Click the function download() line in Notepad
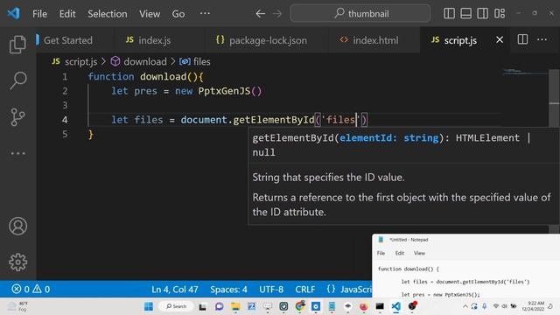Screen dimensions: 560x315 click(x=409, y=269)
